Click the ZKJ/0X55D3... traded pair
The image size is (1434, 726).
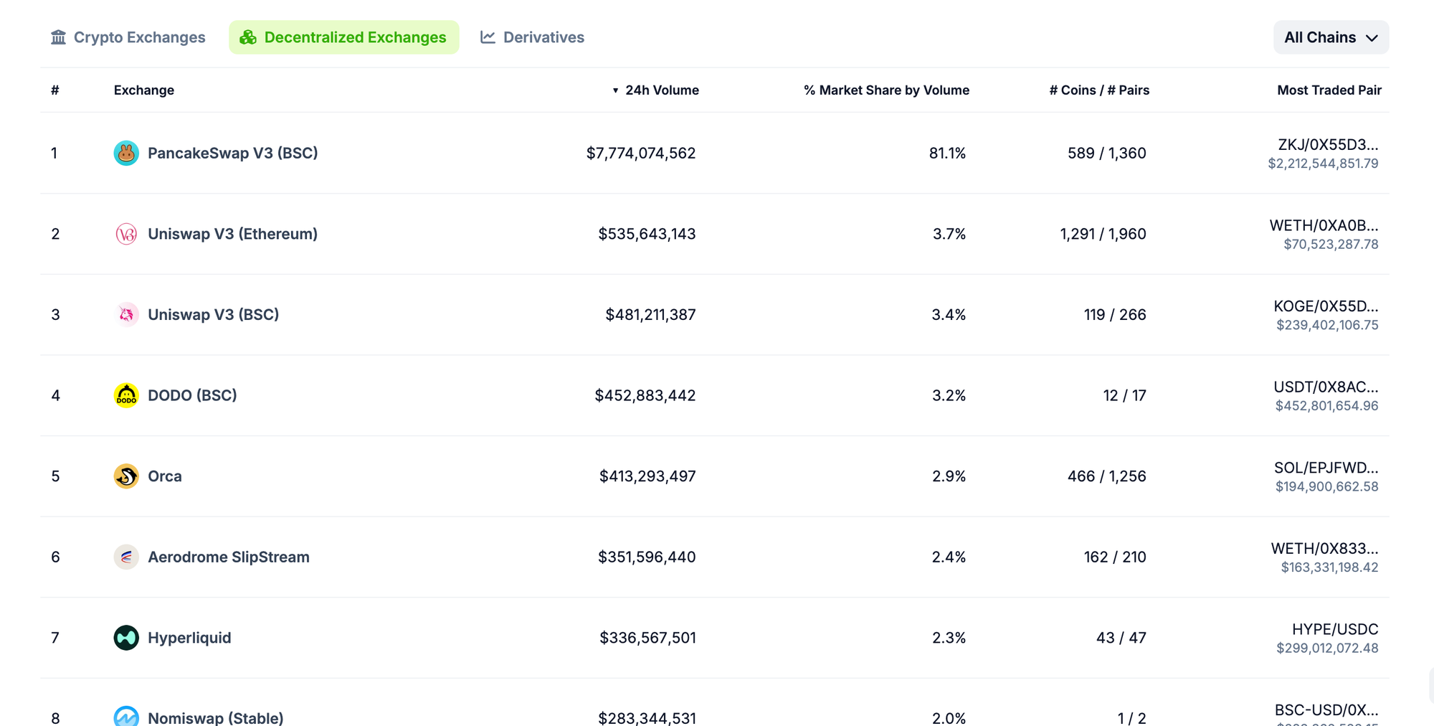tap(1328, 145)
